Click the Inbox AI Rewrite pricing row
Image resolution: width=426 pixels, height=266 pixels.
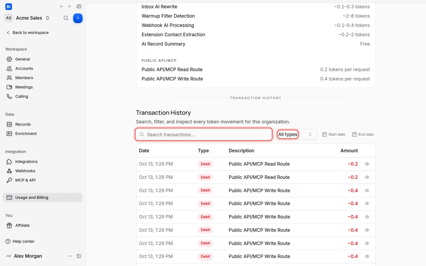point(256,7)
